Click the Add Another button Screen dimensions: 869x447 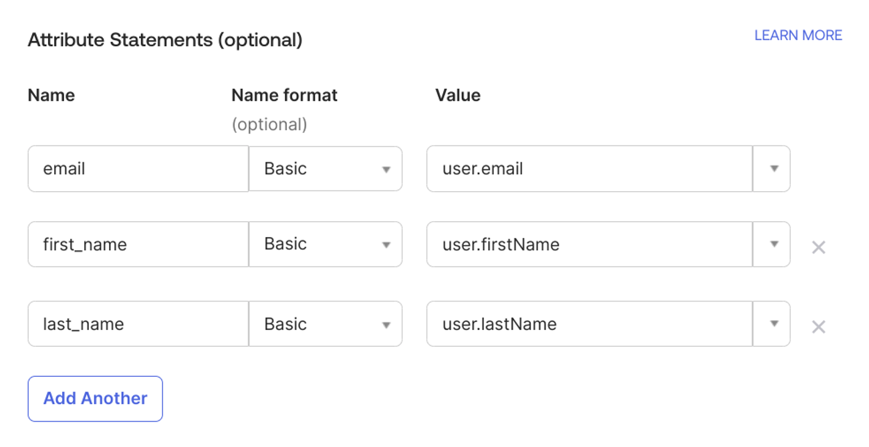(x=95, y=399)
